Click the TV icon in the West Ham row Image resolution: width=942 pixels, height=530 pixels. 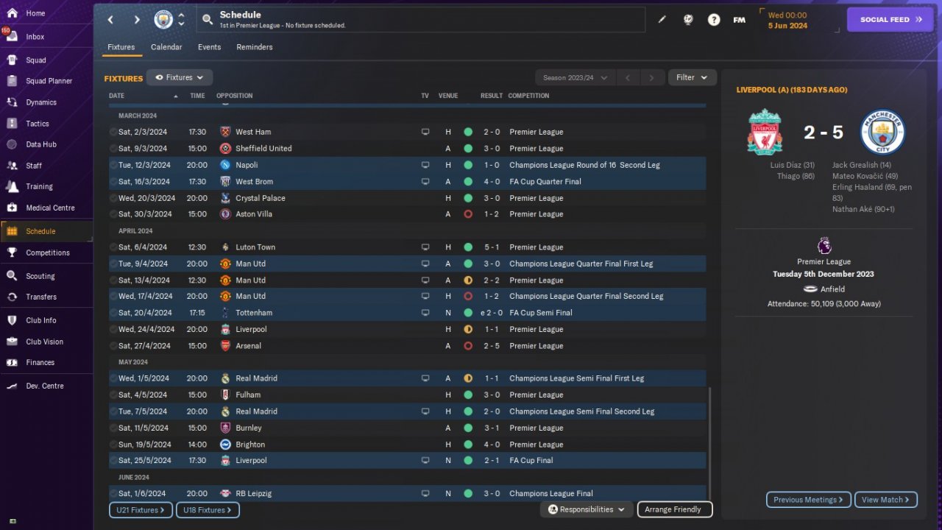click(425, 132)
